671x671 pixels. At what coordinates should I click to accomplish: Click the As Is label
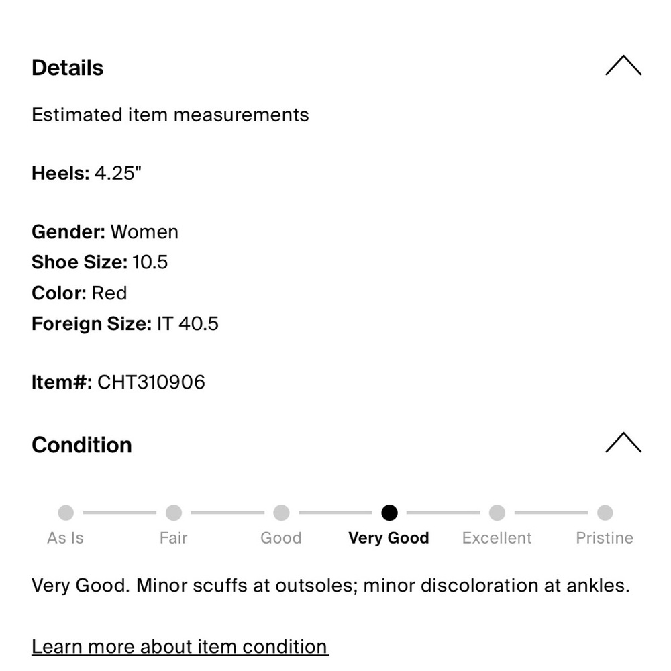66,538
